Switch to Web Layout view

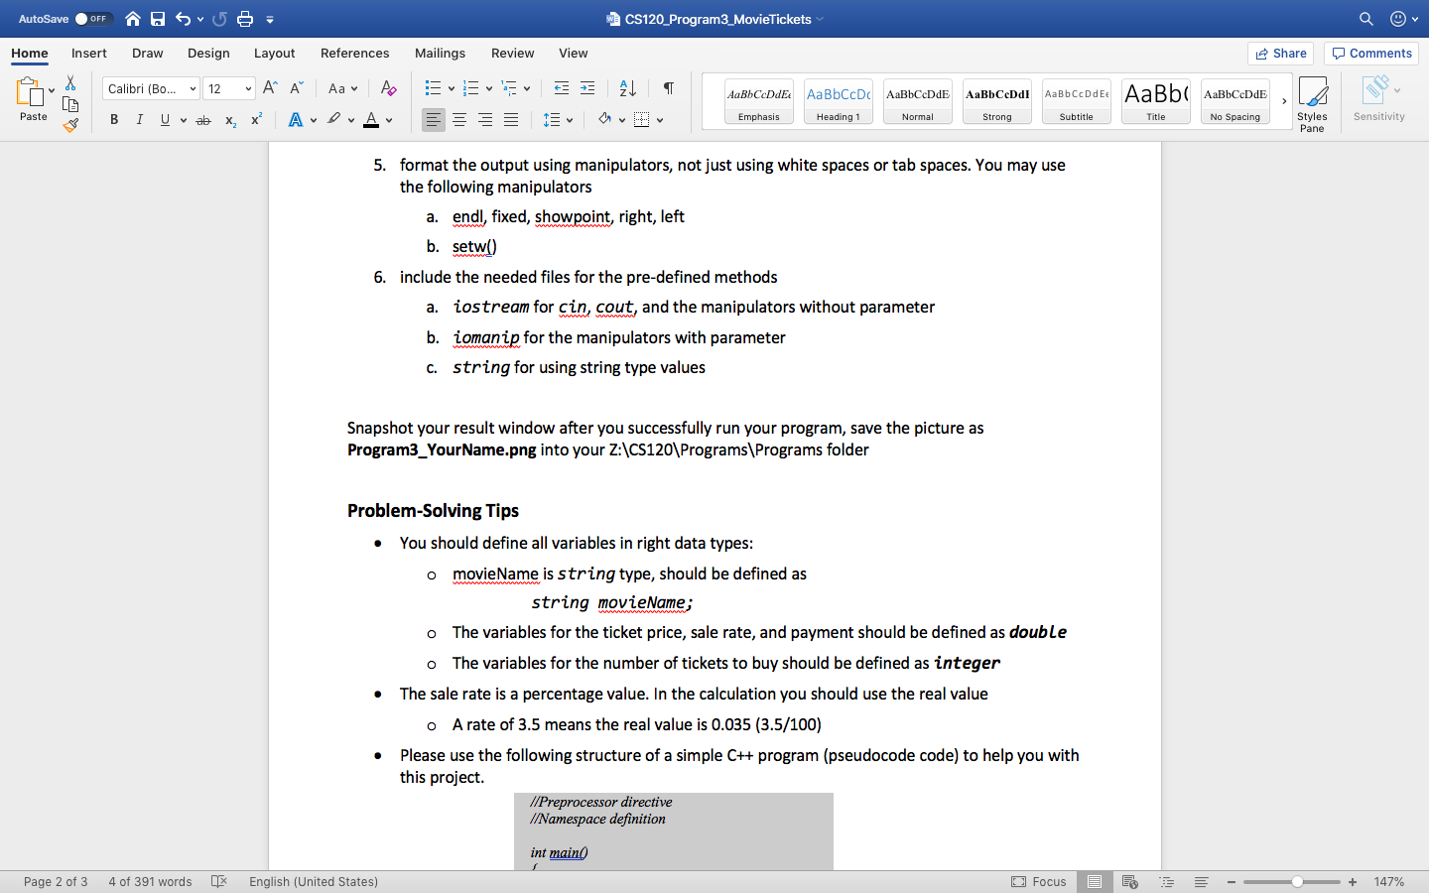[1131, 881]
